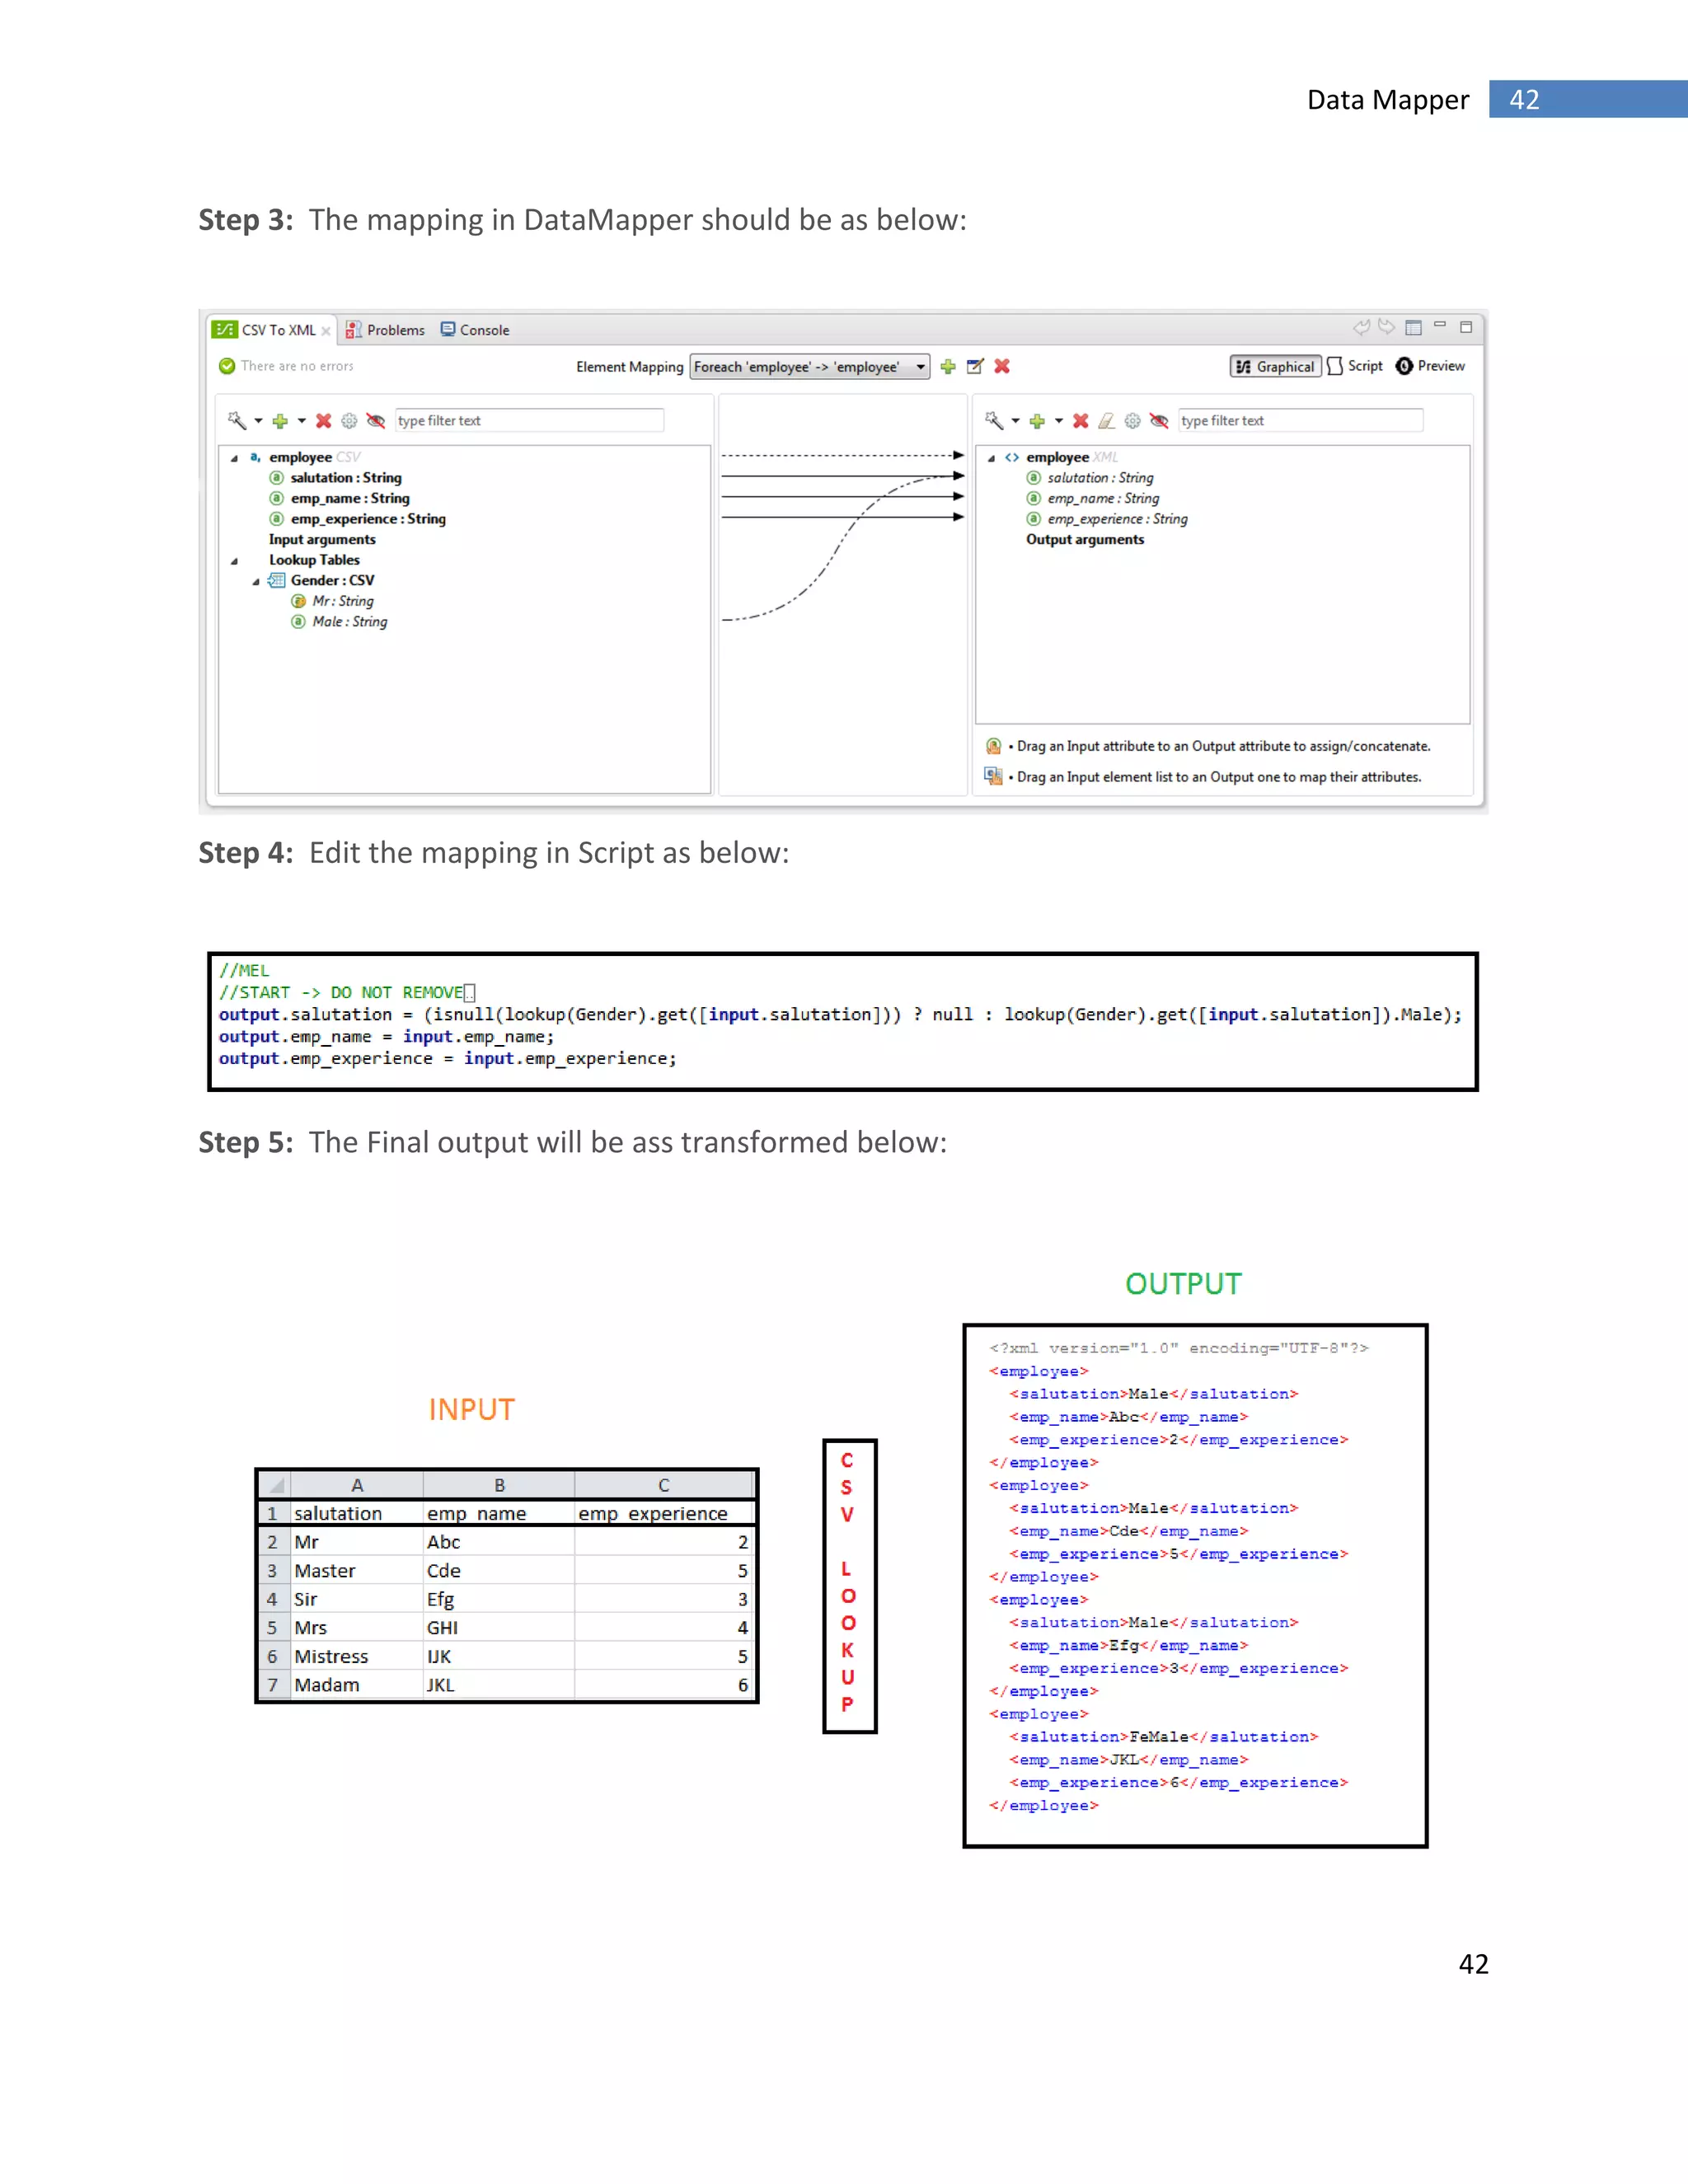The image size is (1688, 2184).
Task: Click the green plus icon in the input pane
Action: (x=280, y=421)
